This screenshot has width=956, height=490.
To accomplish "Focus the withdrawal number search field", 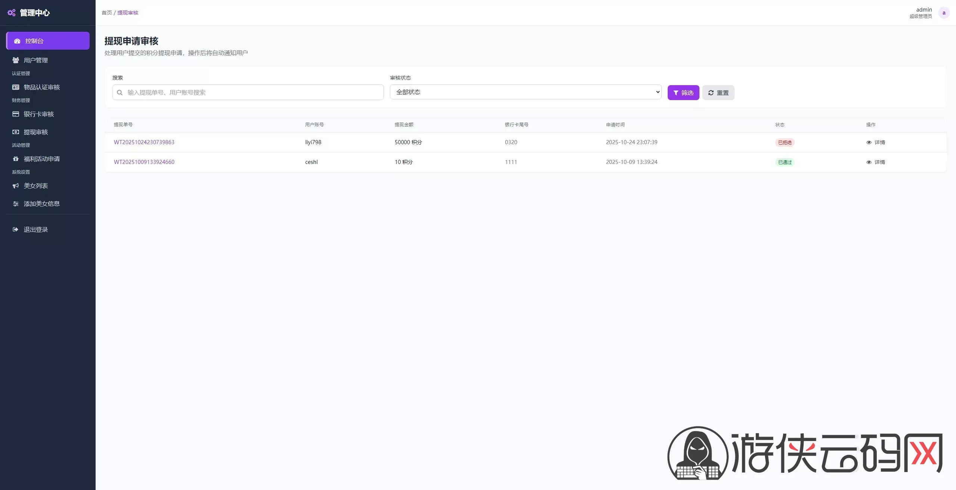I will (254, 92).
